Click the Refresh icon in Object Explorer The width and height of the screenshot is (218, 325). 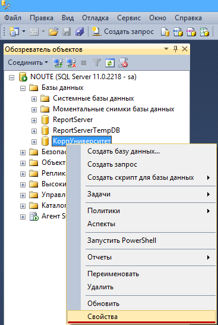tap(110, 62)
